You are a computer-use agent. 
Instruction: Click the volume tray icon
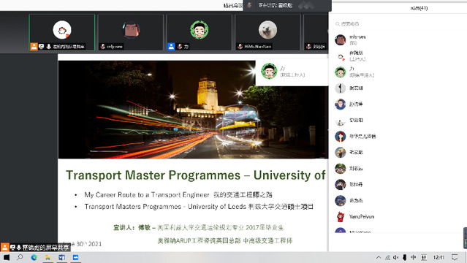click(x=396, y=257)
